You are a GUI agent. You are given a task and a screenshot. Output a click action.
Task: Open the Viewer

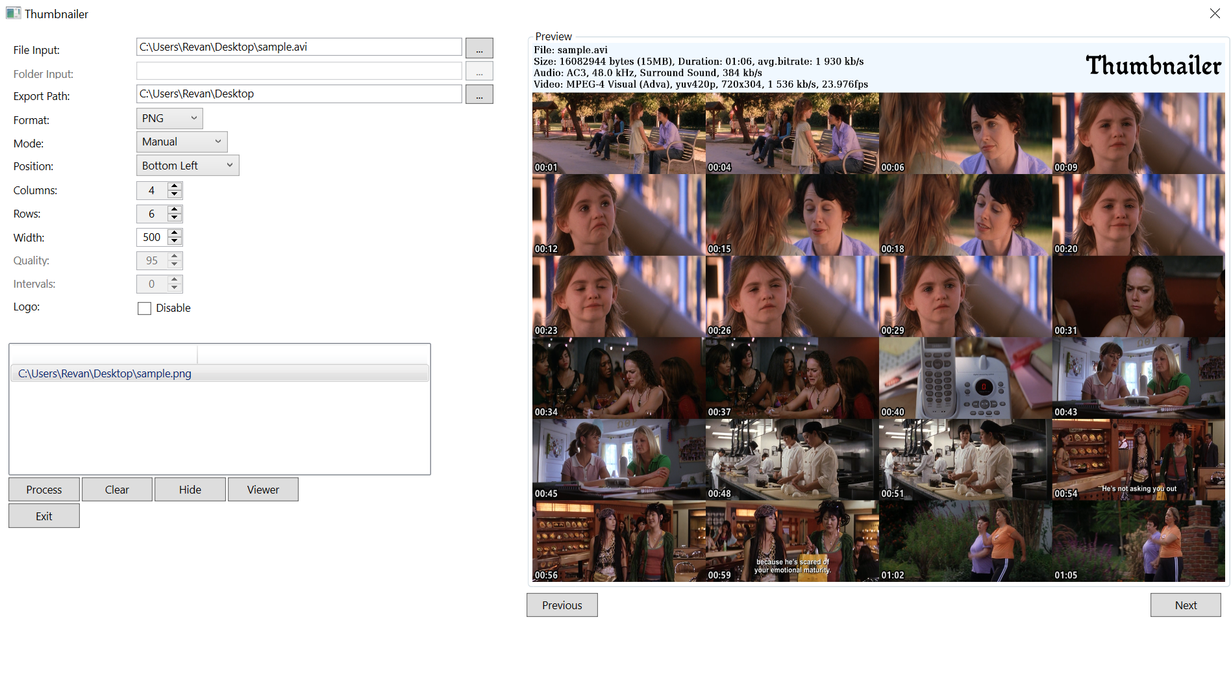[x=263, y=490]
